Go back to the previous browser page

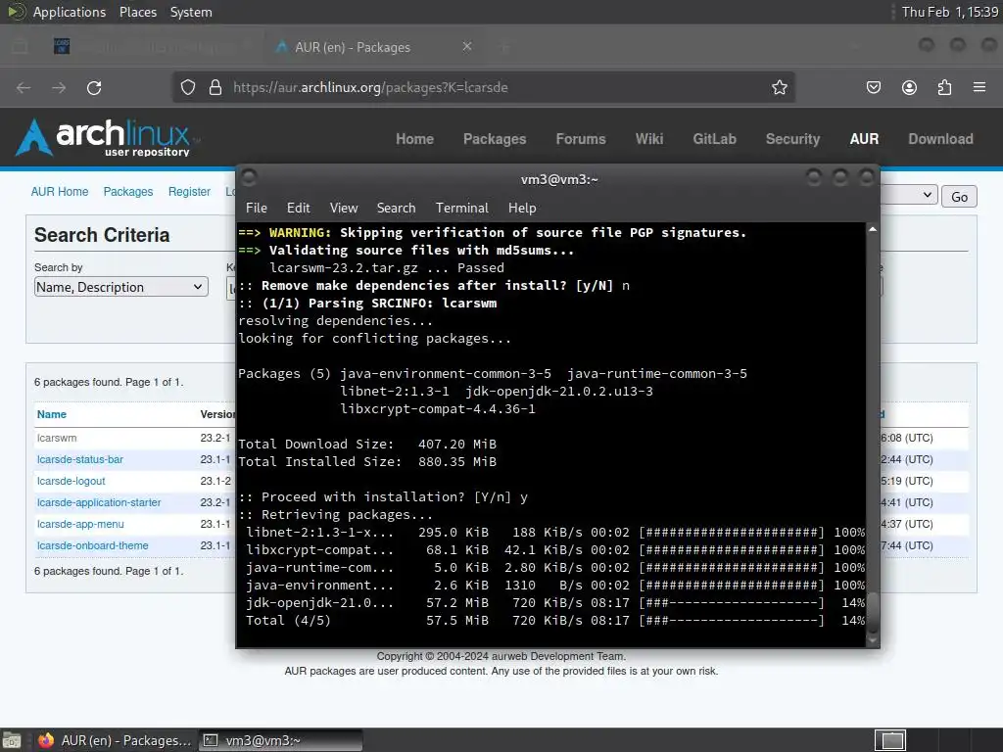(x=24, y=87)
